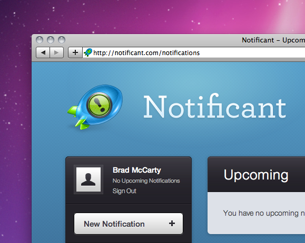The image size is (305, 243).
Task: Click the window title 'Notificant – Upcom'
Action: [273, 40]
